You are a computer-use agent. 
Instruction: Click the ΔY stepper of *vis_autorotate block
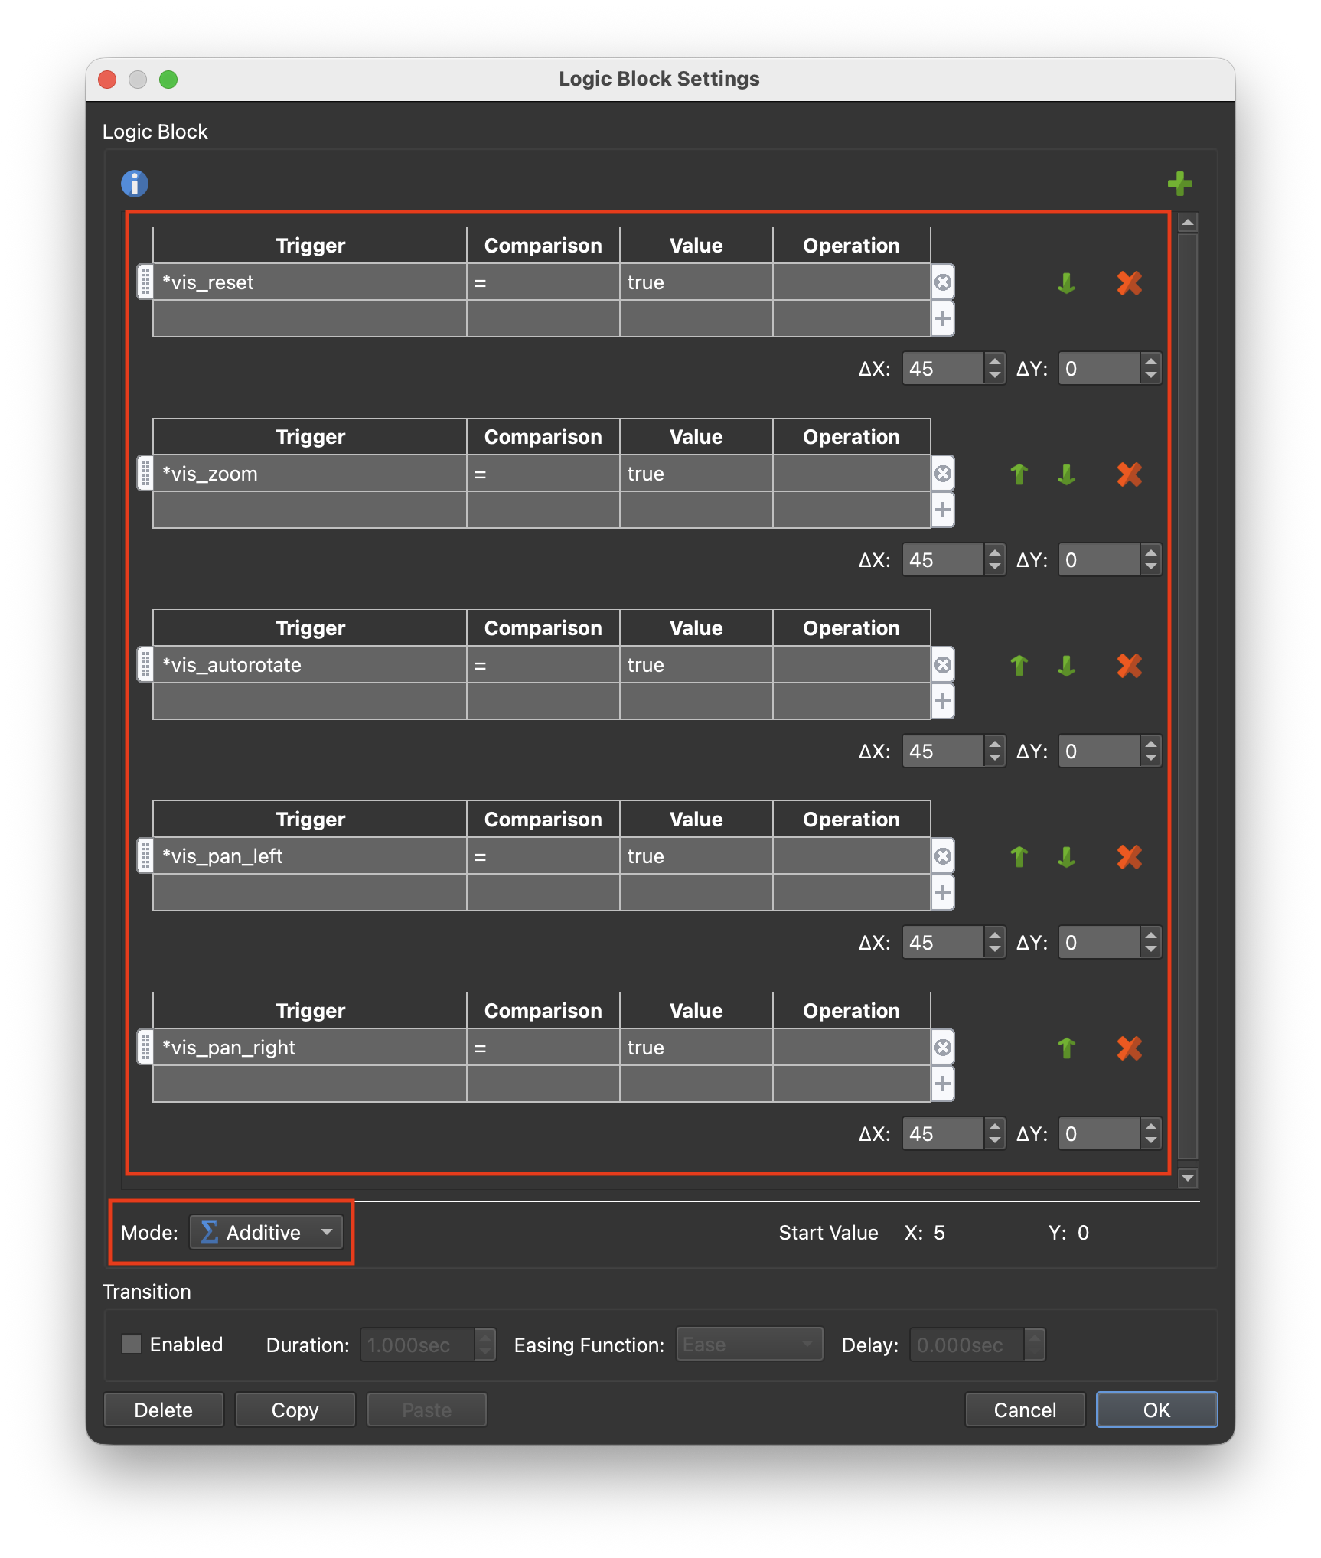pyautogui.click(x=1150, y=751)
